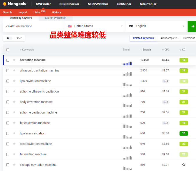Viewport: 196px width, 171px height.
Task: Star the 'fat melting machine' keyword
Action: pyautogui.click(x=14, y=154)
